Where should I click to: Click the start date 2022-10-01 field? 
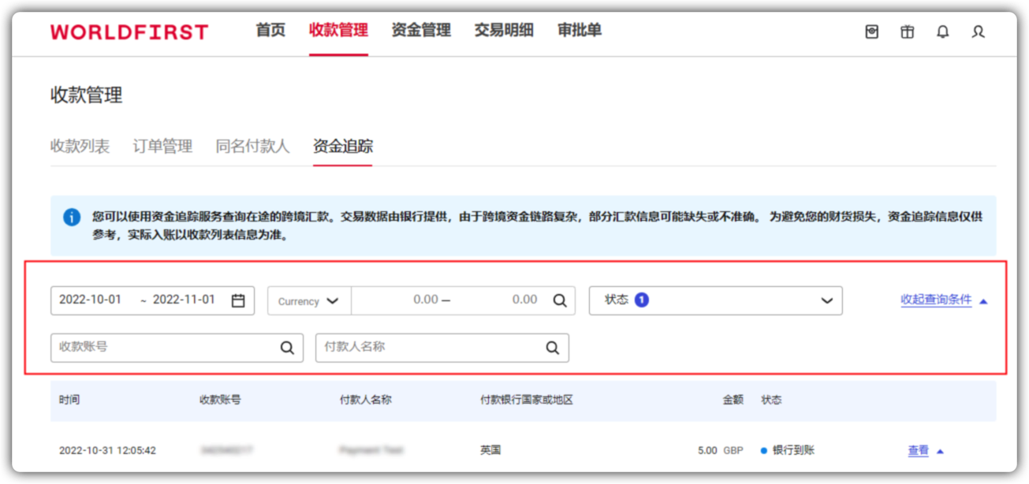click(x=91, y=300)
